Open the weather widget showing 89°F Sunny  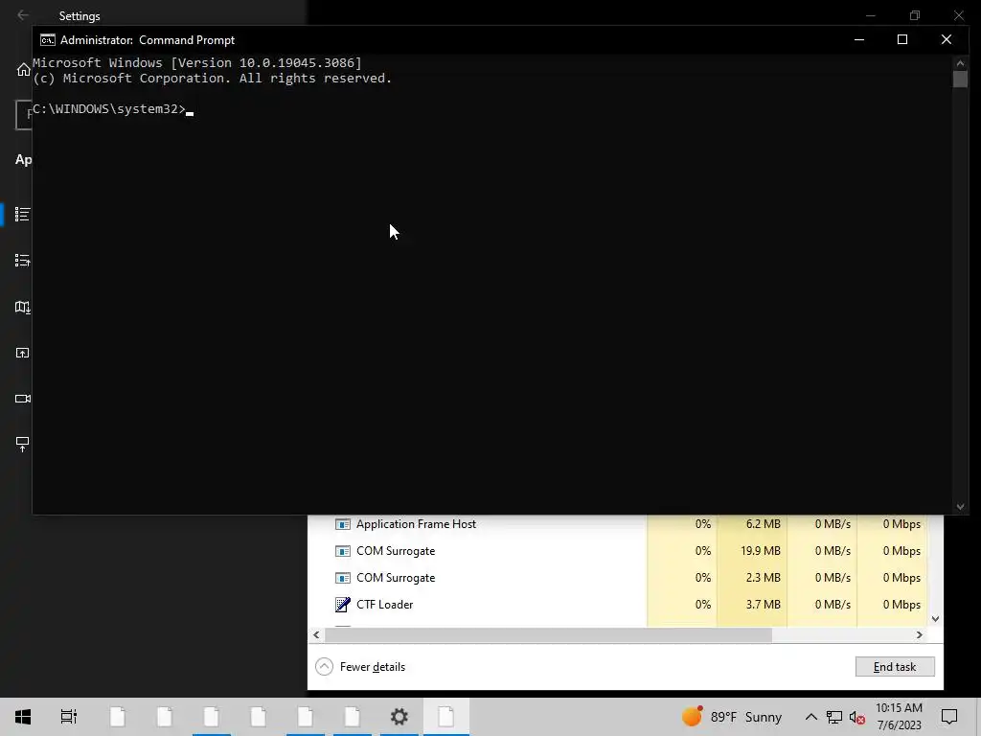732,717
